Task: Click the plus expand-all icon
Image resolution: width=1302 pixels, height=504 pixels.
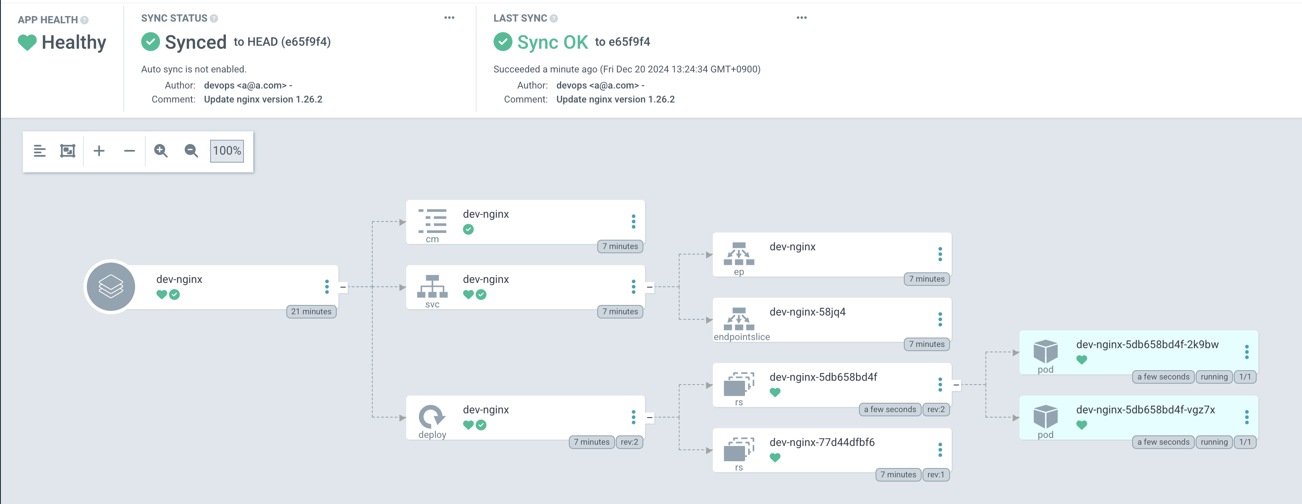Action: [x=99, y=151]
